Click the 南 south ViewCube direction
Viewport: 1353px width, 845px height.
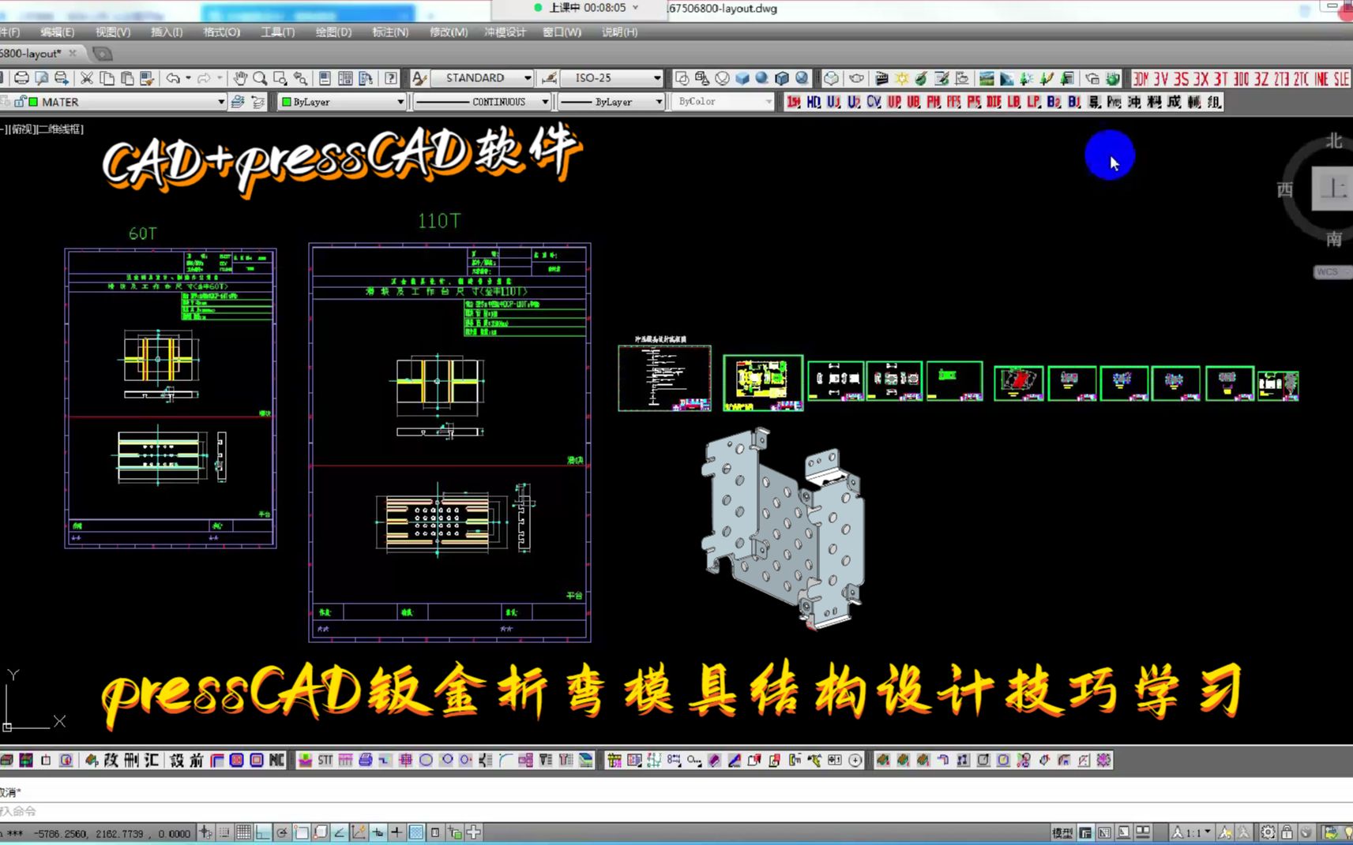tap(1334, 239)
